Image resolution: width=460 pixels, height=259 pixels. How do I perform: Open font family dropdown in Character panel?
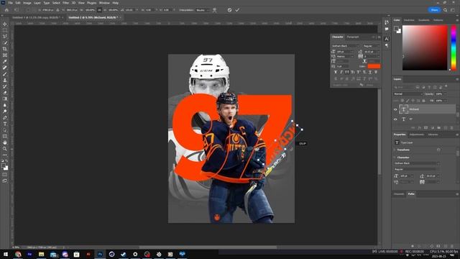(x=345, y=46)
